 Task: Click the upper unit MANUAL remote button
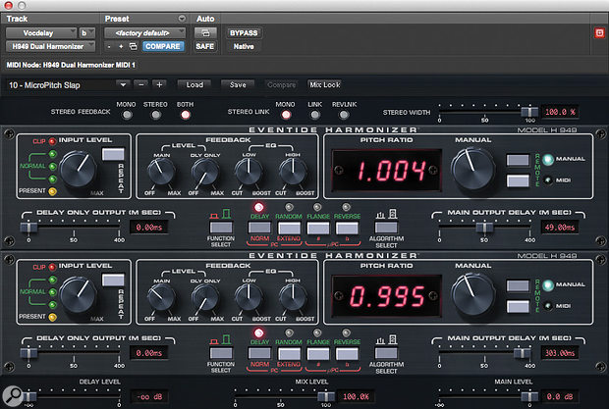click(518, 160)
